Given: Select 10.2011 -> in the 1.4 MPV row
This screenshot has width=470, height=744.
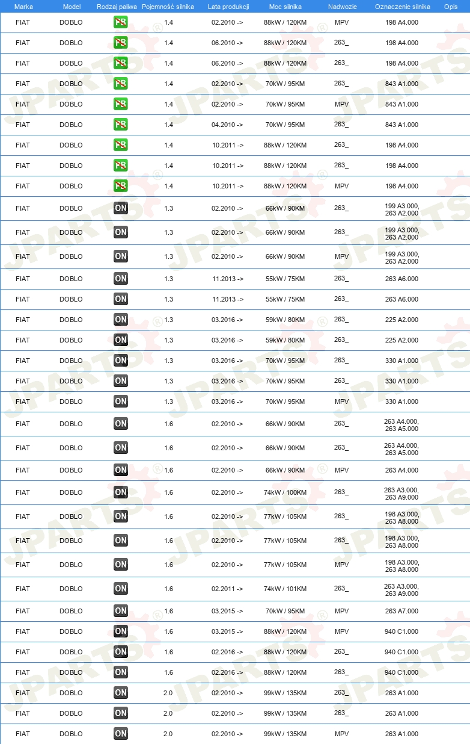Looking at the screenshot, I should pyautogui.click(x=227, y=186).
